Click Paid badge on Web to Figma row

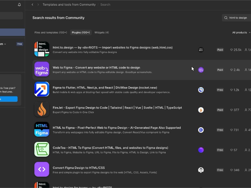click(220, 70)
